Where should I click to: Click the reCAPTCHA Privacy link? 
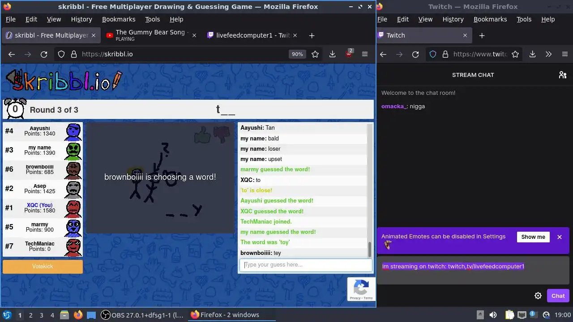355,298
